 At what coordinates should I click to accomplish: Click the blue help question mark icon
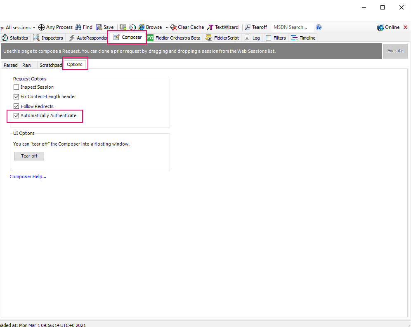(x=319, y=27)
